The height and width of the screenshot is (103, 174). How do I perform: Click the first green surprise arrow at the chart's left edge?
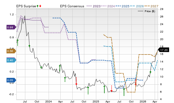pos(17,43)
